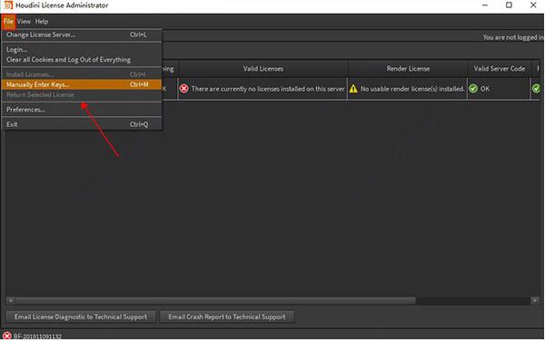This screenshot has width=545, height=342.
Task: Close the Houdini License Administrator window
Action: point(533,5)
